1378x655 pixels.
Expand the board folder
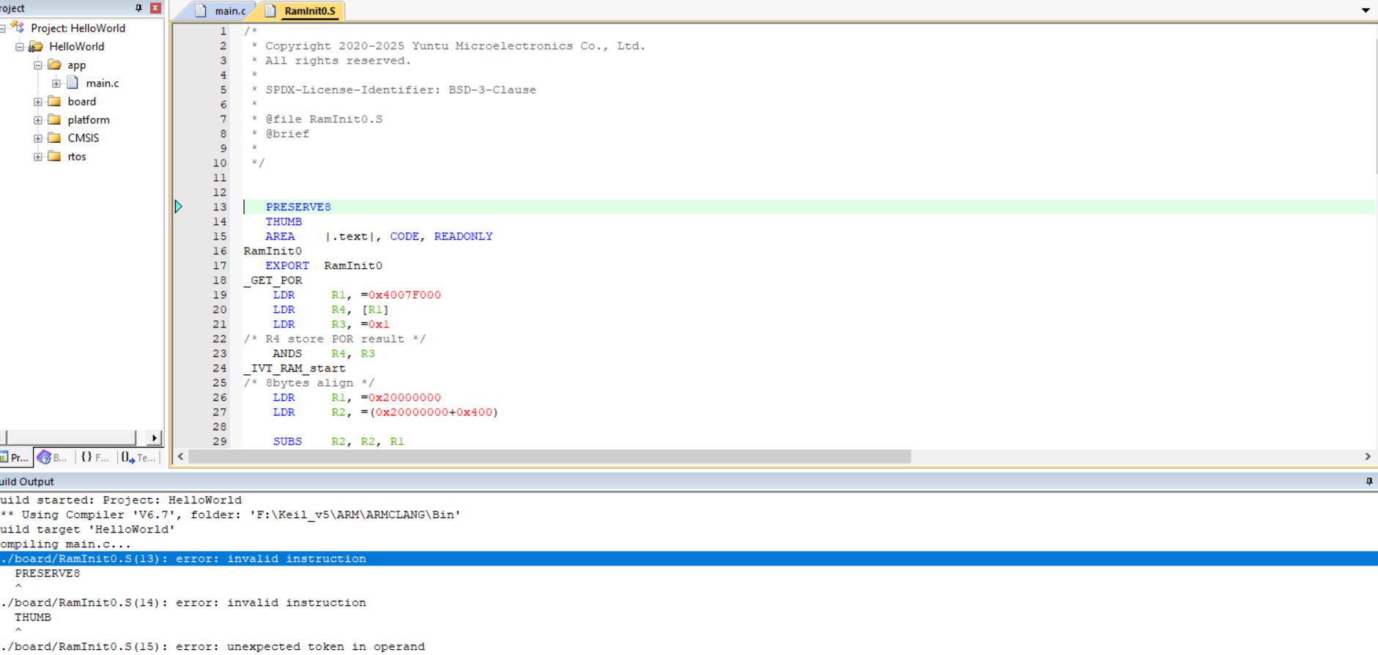pyautogui.click(x=38, y=102)
